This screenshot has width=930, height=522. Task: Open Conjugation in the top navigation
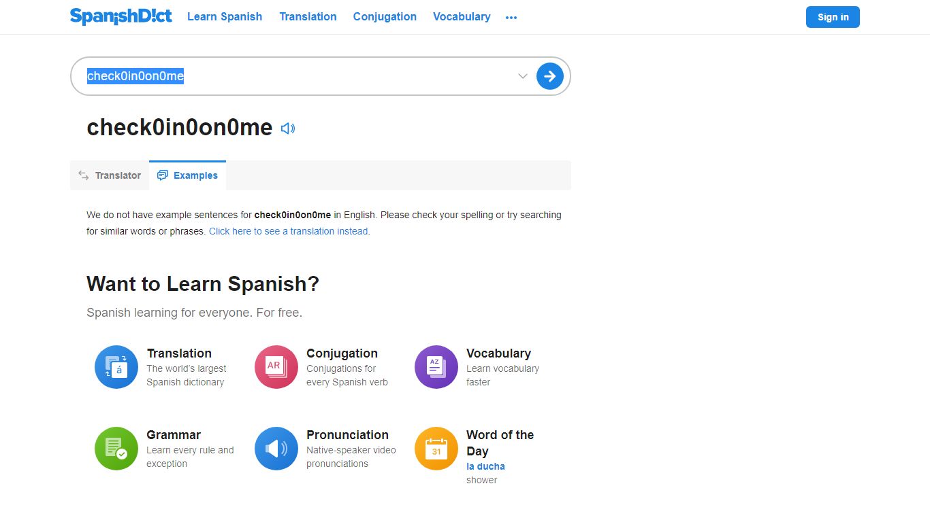tap(385, 16)
